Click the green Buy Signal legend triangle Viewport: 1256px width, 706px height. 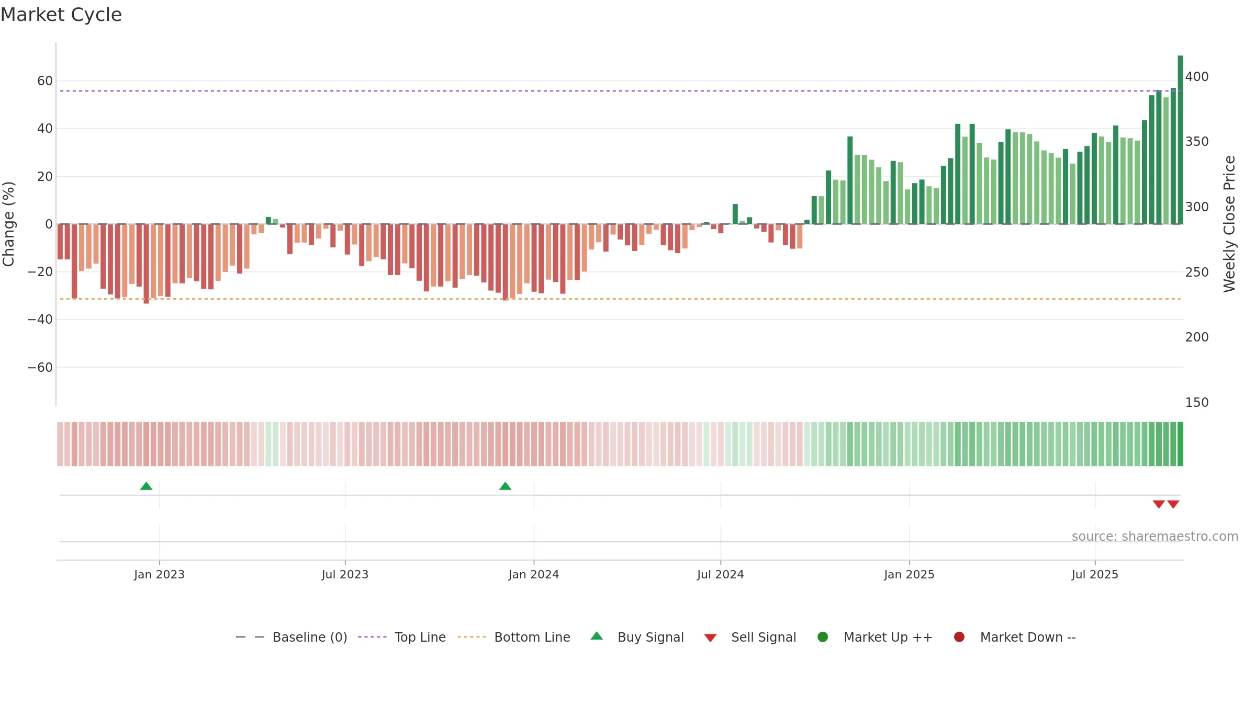coord(597,636)
